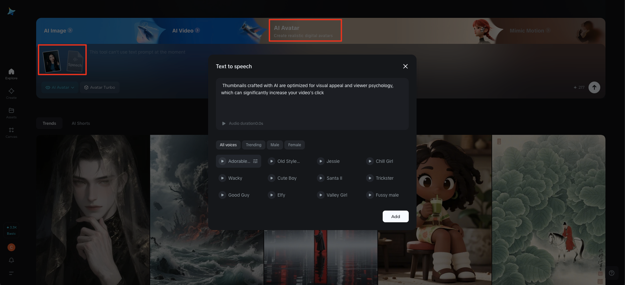Open the Mimic Motion tool
625x285 pixels.
[x=530, y=31]
